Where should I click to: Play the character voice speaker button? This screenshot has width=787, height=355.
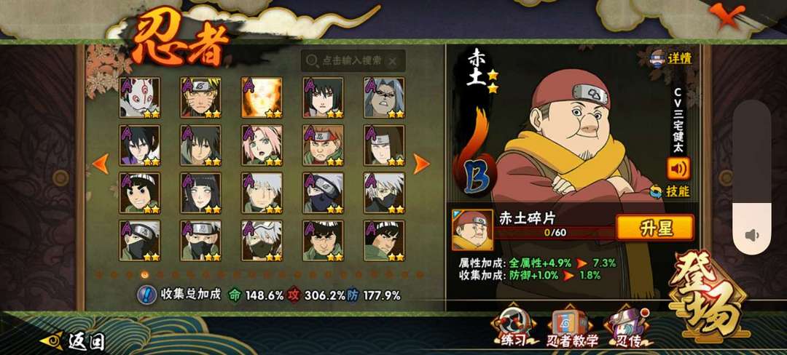tap(678, 168)
